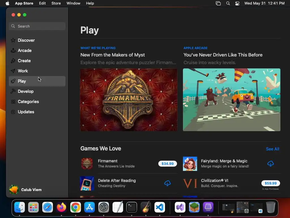Viewport: 290px width, 218px height.
Task: Open the Apple menu
Action: point(7,3)
